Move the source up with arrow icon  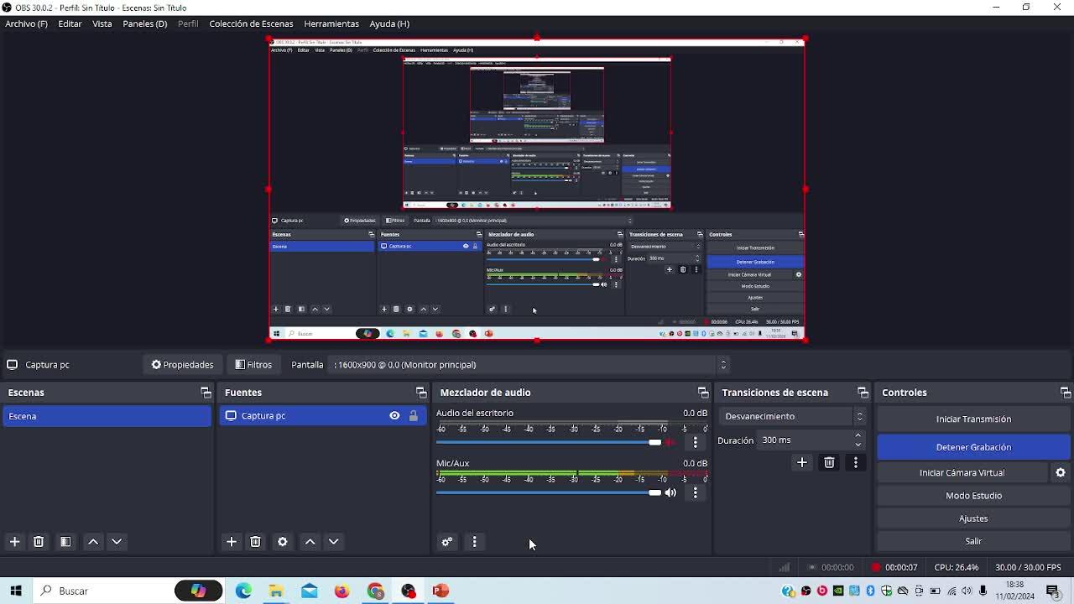tap(310, 542)
